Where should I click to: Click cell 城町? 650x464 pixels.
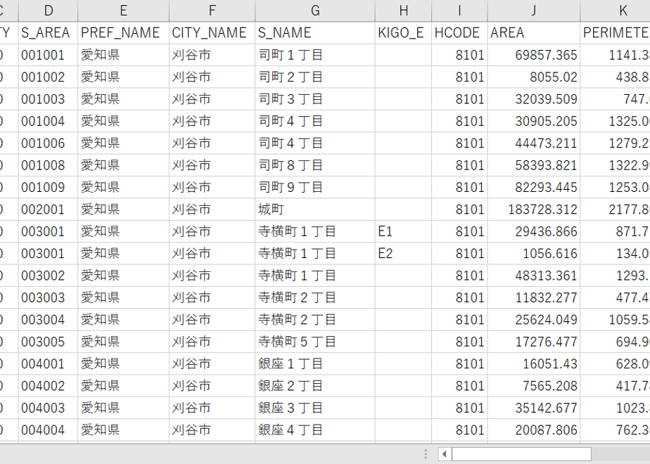coord(315,210)
